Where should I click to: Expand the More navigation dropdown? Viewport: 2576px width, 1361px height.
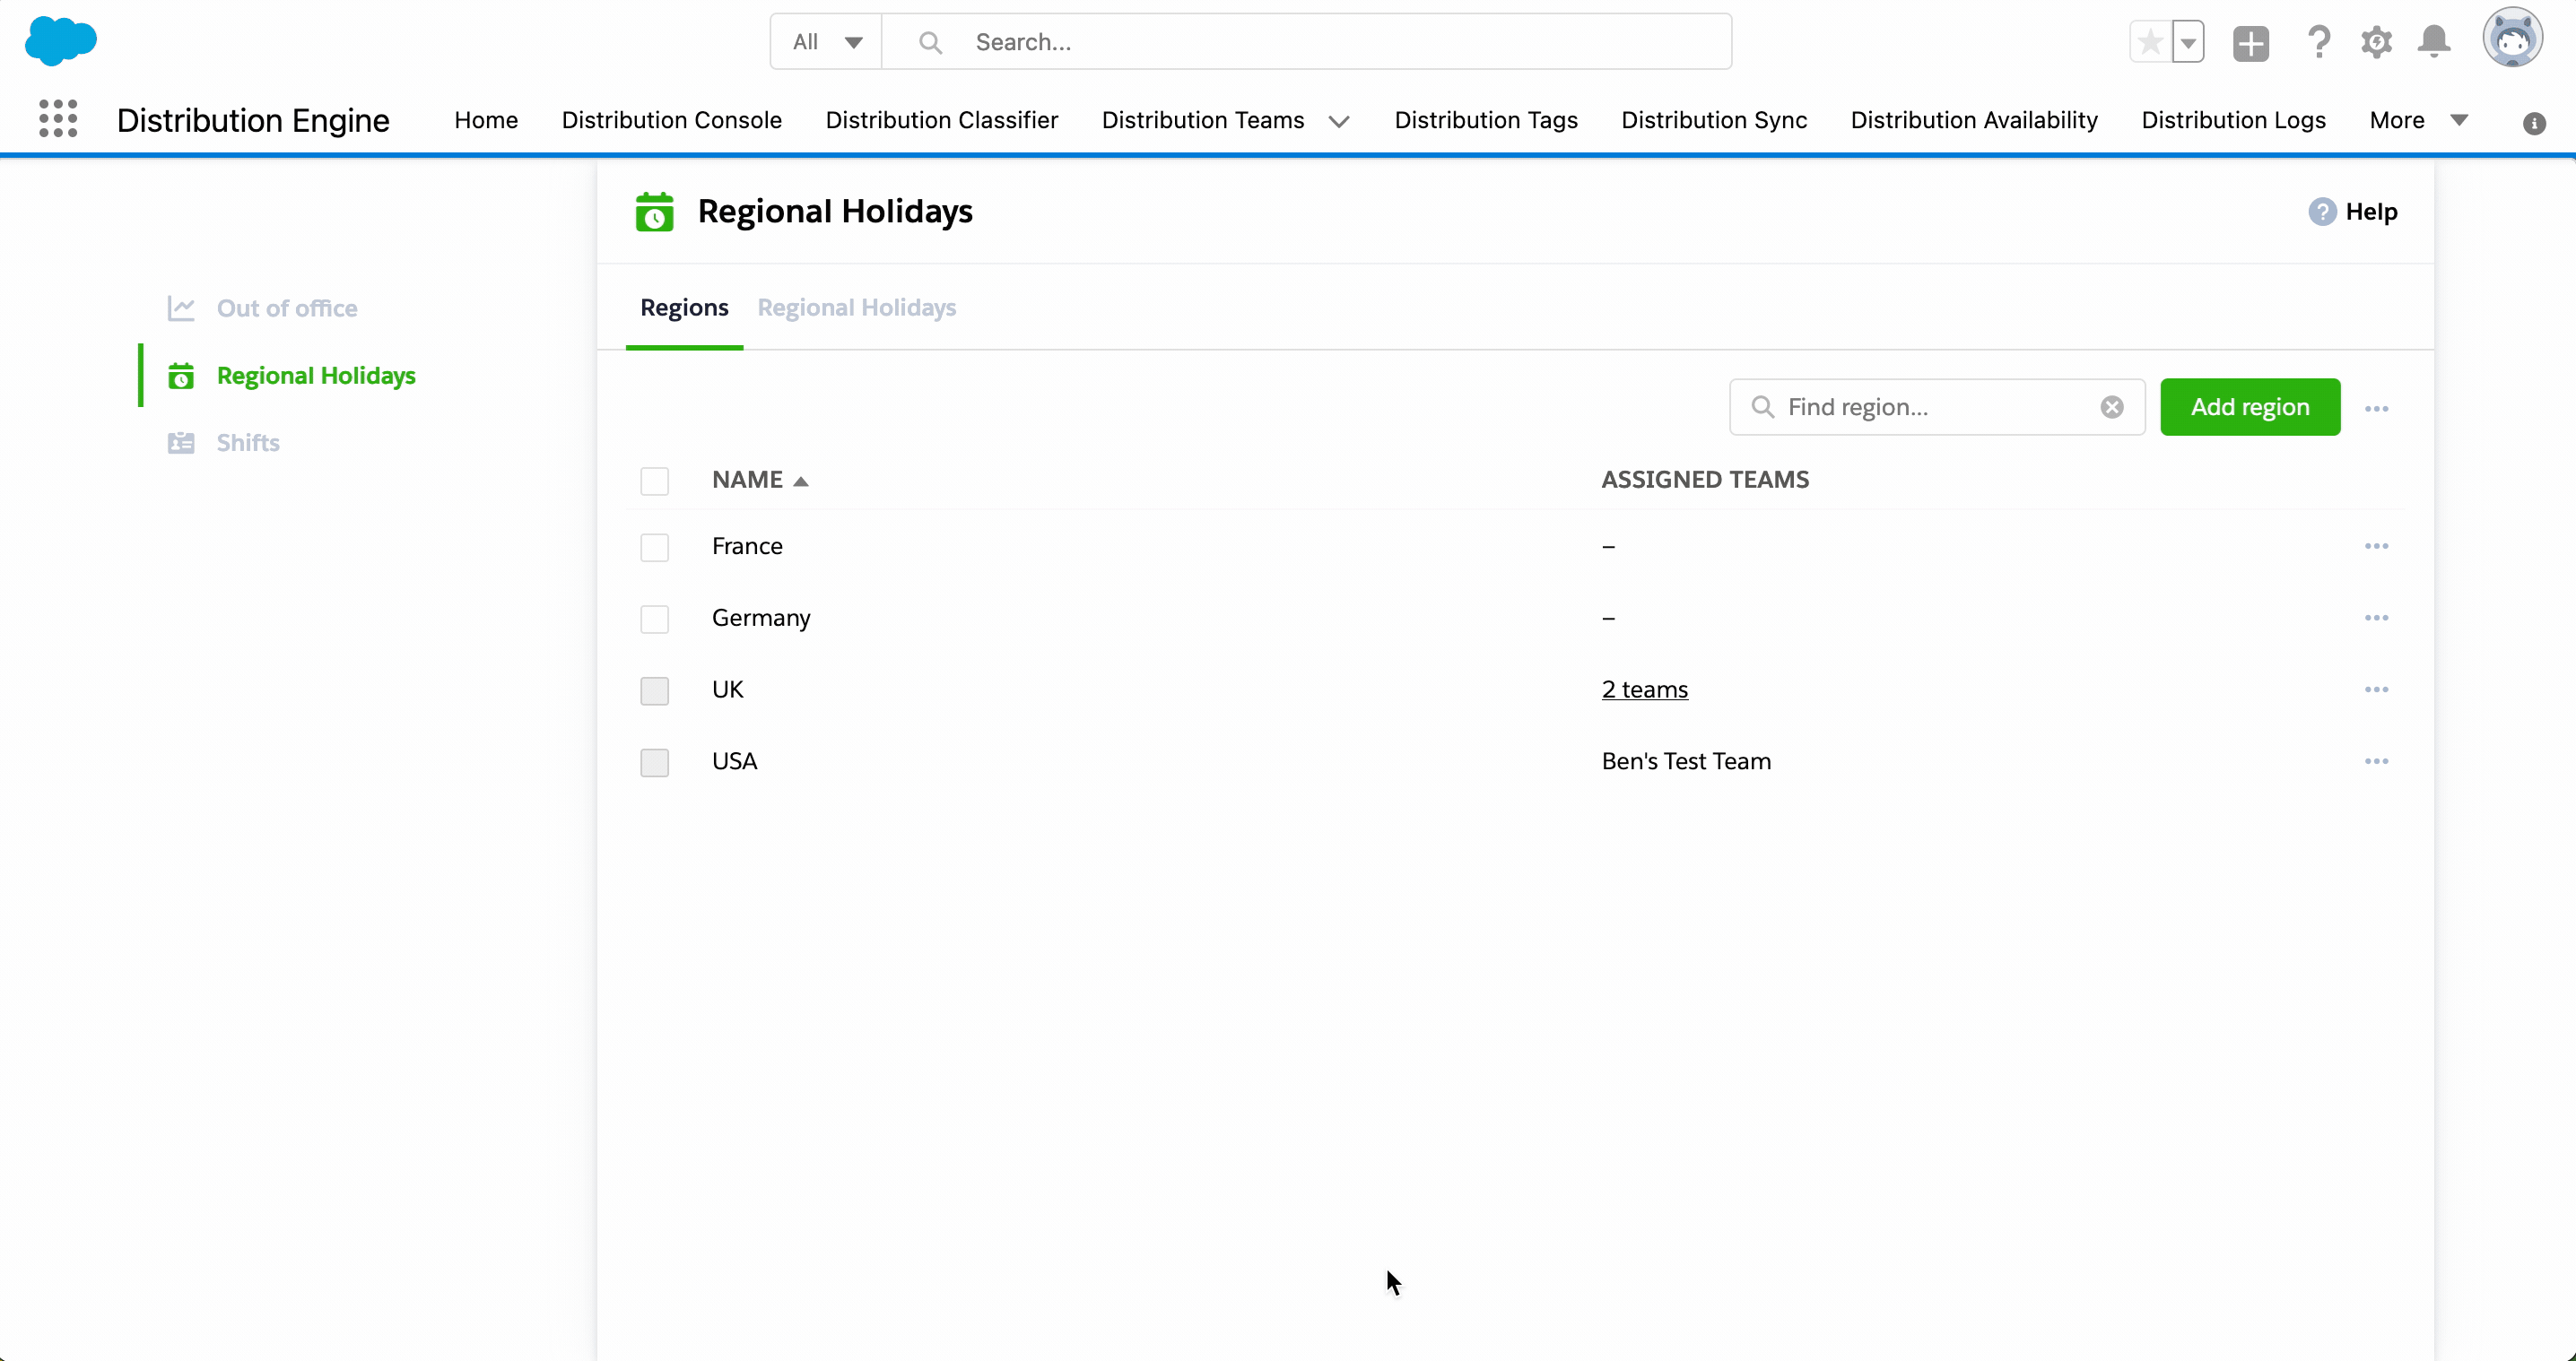pyautogui.click(x=2419, y=120)
